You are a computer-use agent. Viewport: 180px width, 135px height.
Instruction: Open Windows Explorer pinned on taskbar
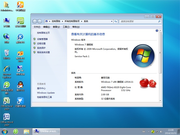coord(26,132)
